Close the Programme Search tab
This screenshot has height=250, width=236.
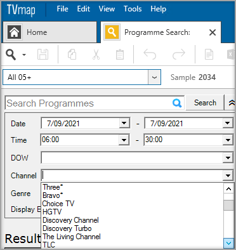213,32
